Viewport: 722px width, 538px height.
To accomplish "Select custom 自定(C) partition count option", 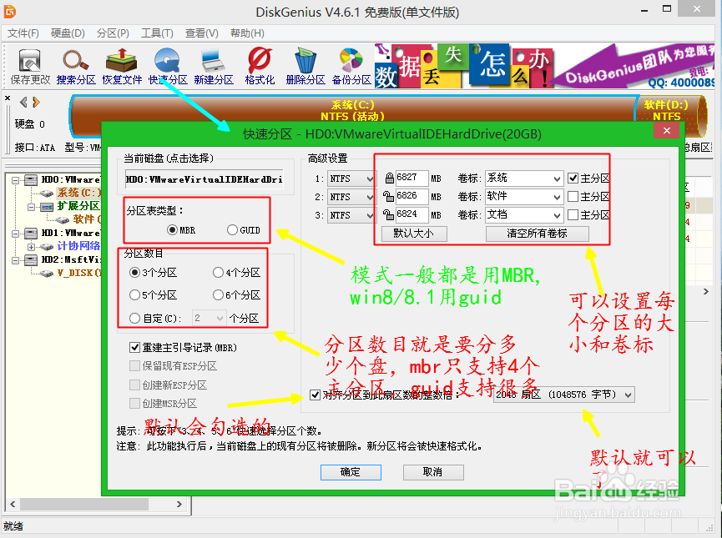I will [155, 318].
